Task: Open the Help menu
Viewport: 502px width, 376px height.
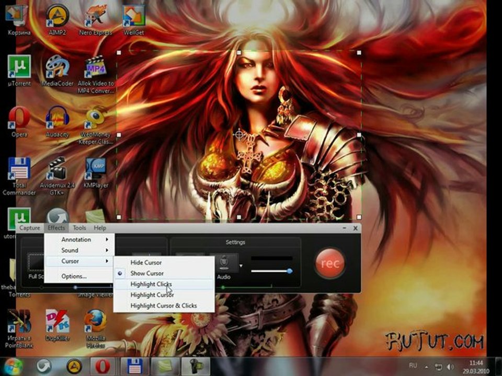Action: (x=100, y=228)
